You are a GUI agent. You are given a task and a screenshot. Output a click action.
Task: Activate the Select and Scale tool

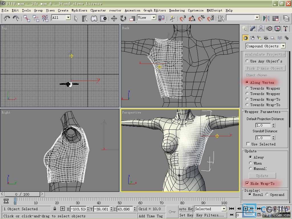[132, 19]
